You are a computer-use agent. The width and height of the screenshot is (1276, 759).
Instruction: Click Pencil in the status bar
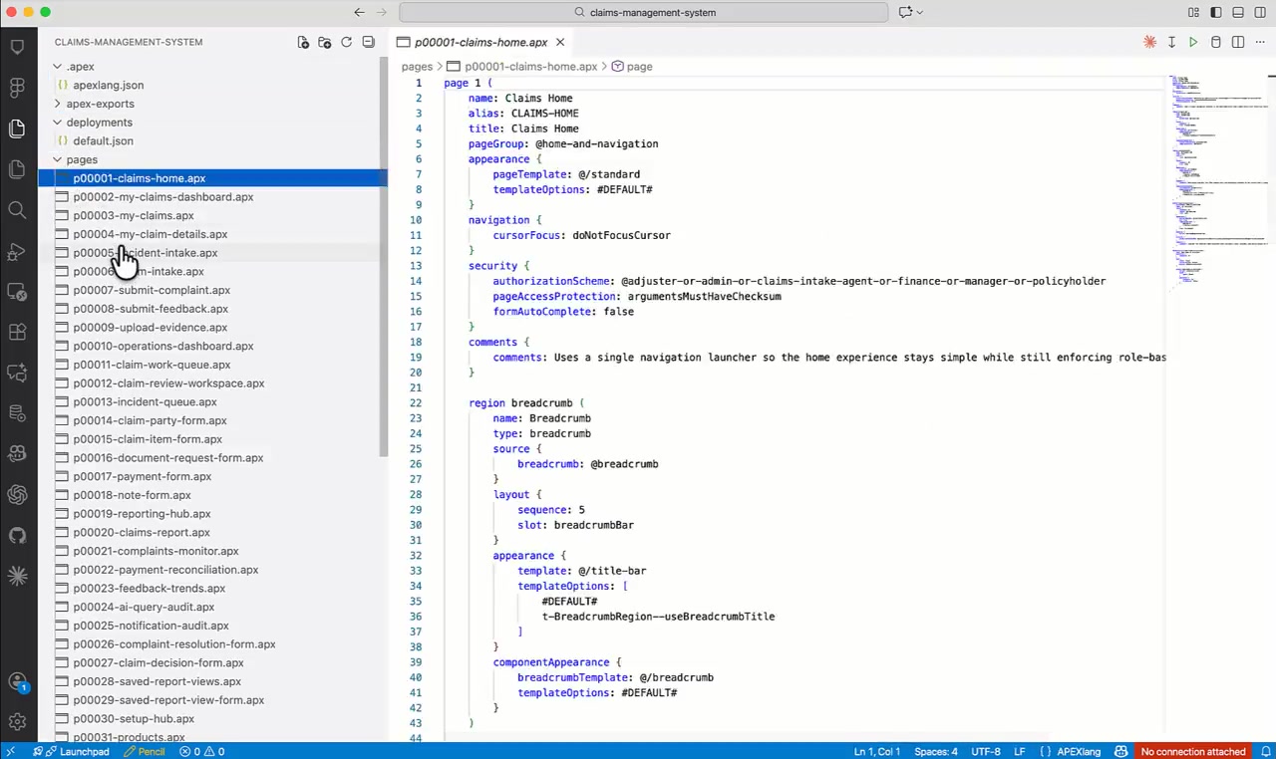click(145, 751)
